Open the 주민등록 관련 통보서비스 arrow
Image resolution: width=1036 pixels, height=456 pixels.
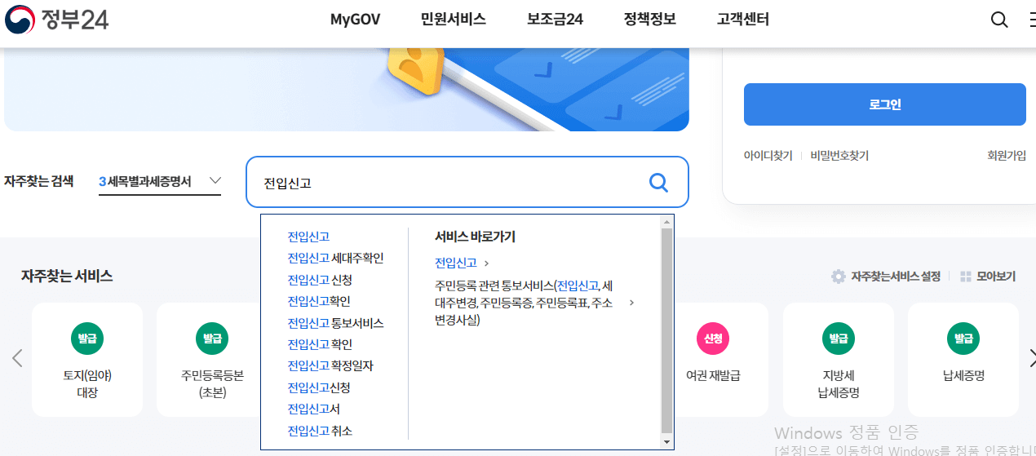point(631,303)
